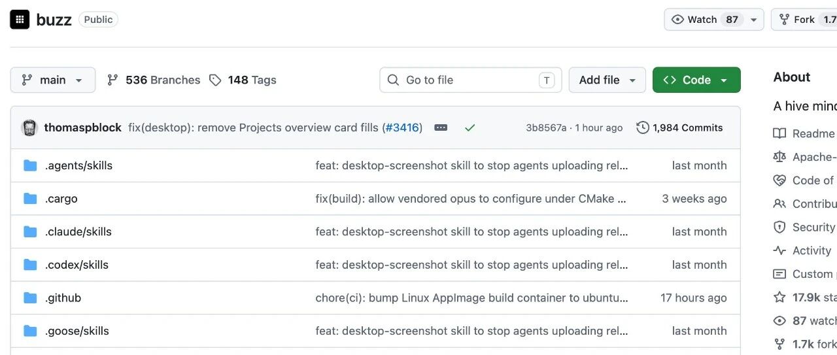This screenshot has width=837, height=355.
Task: Click the magnifier icon in Go to file
Action: [393, 80]
